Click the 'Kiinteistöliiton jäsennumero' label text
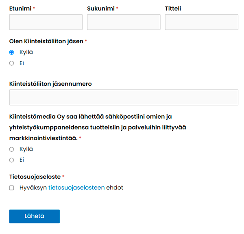The image size is (244, 234). 50,84
